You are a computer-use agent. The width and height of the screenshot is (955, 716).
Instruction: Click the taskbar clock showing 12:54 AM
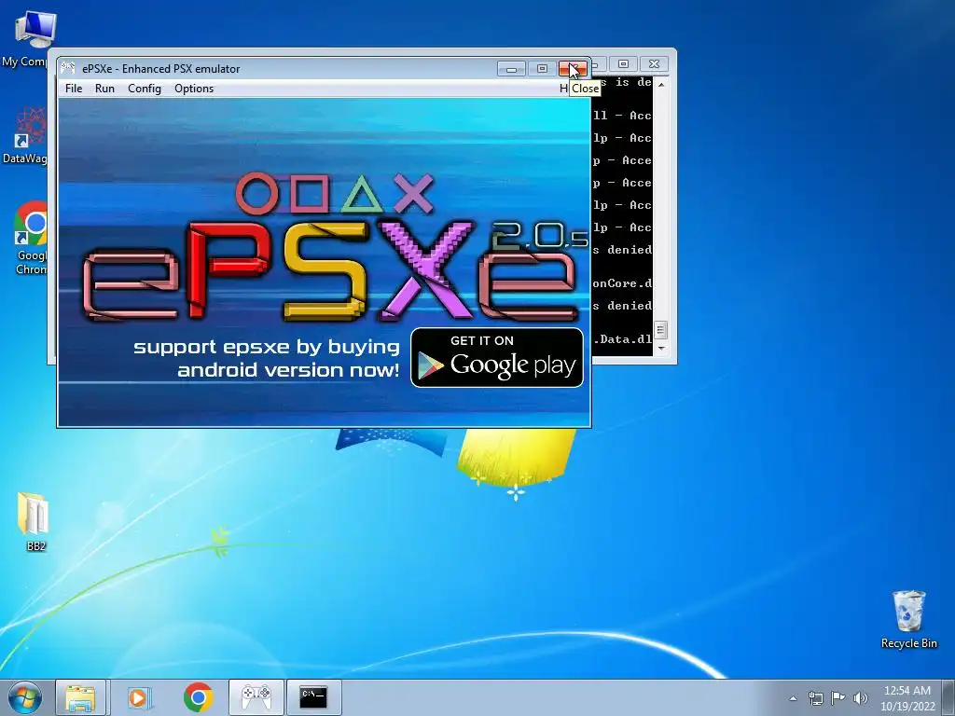point(907,698)
